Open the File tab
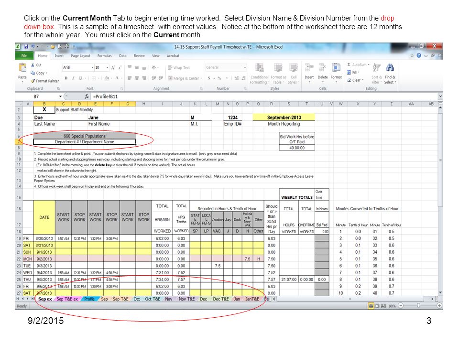 (24, 55)
